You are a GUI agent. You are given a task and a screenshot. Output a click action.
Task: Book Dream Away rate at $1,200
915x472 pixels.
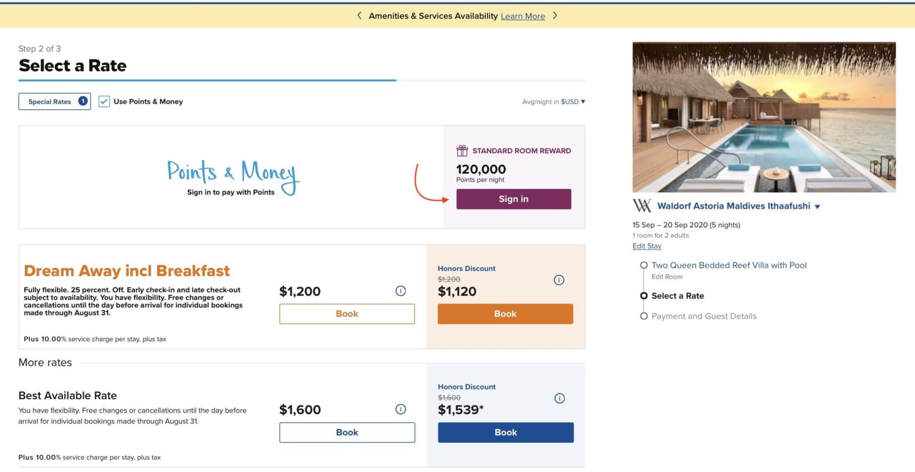[347, 314]
